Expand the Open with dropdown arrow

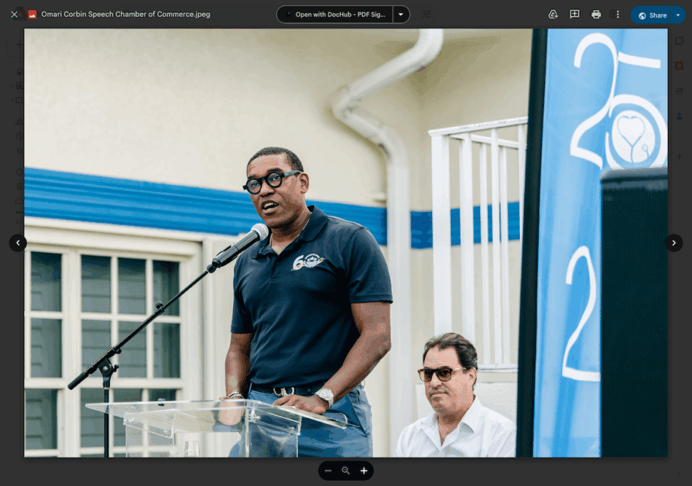(401, 15)
